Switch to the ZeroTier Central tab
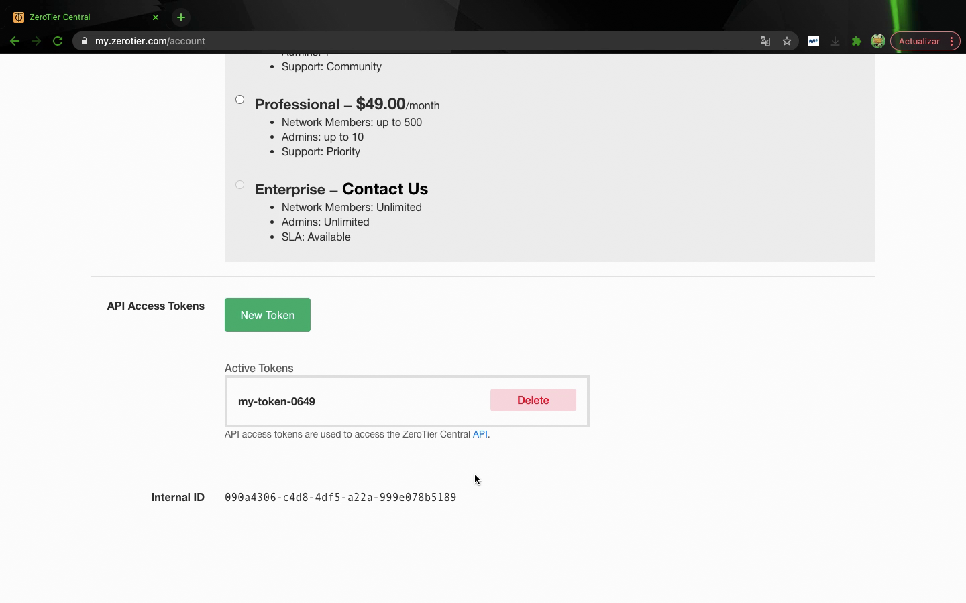 [x=80, y=17]
